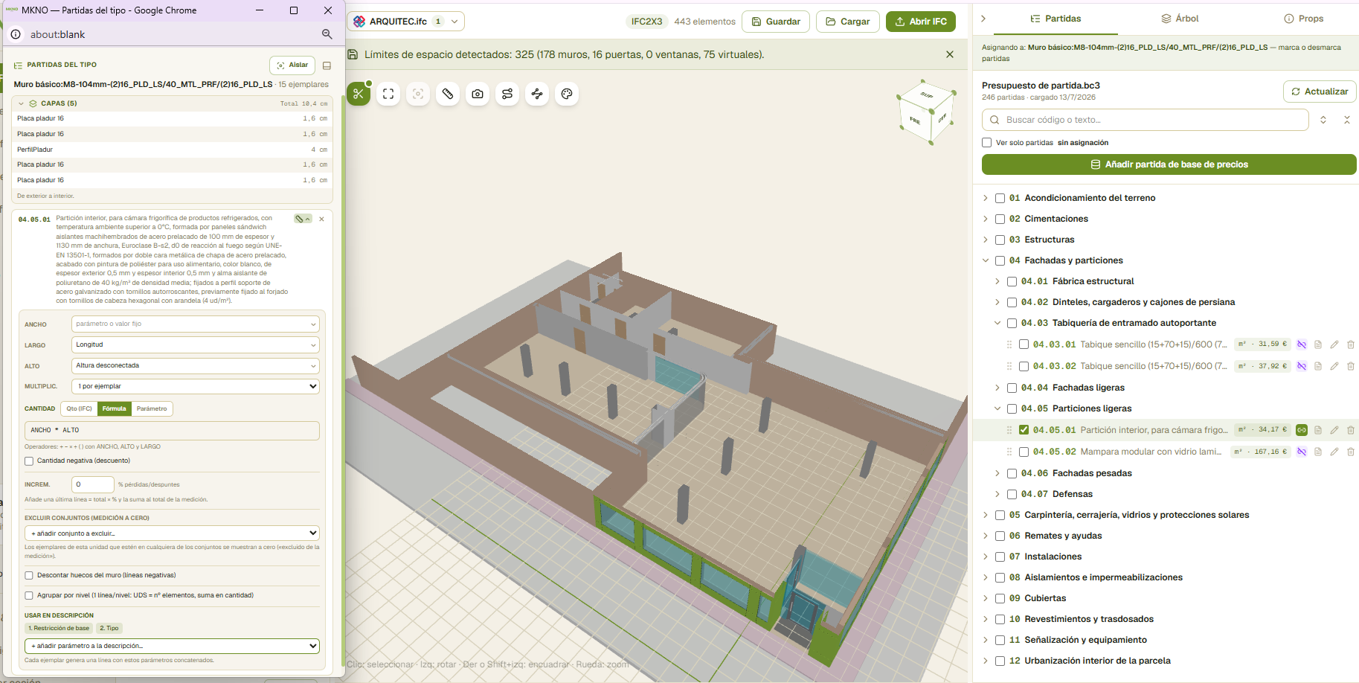The image size is (1359, 683).
Task: Select the 'Parámetro' quantity mode
Action: (152, 408)
